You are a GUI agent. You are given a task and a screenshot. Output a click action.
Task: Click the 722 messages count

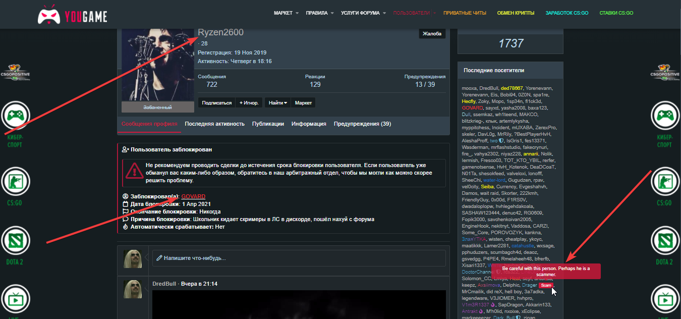pyautogui.click(x=212, y=84)
